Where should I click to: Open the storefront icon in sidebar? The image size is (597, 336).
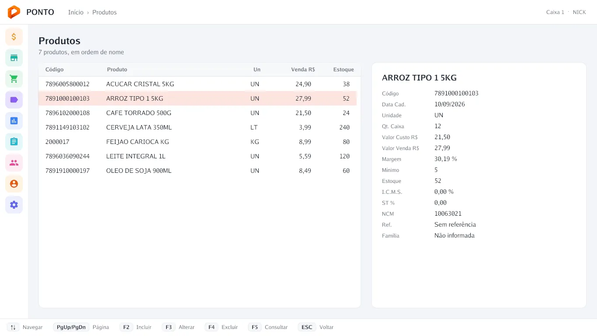tap(14, 58)
